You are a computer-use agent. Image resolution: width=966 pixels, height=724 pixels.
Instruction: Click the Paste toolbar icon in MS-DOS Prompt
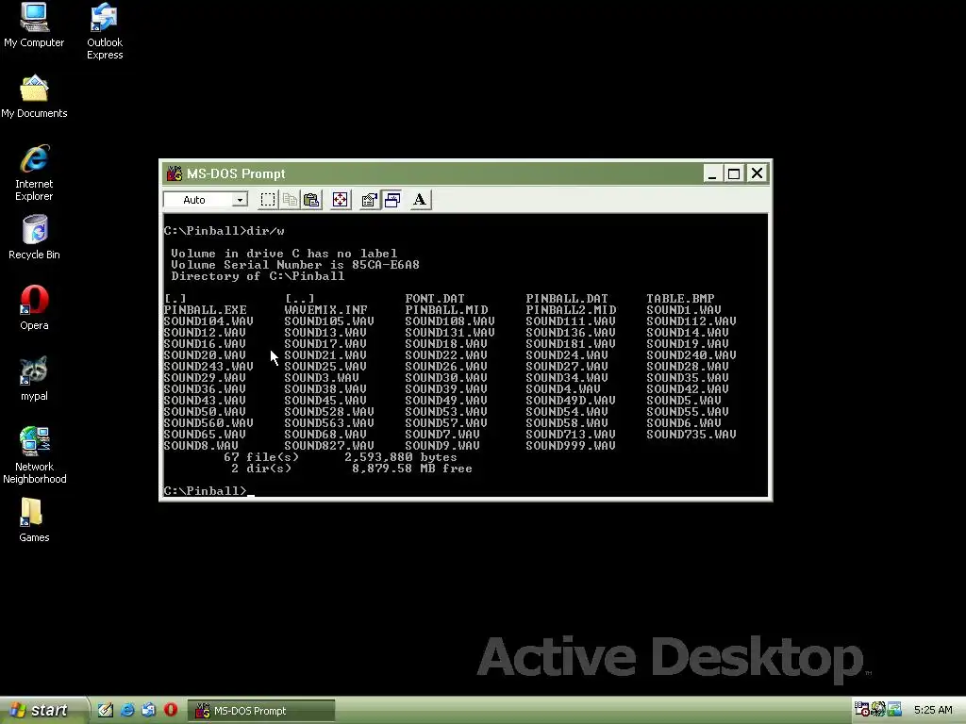[x=311, y=200]
